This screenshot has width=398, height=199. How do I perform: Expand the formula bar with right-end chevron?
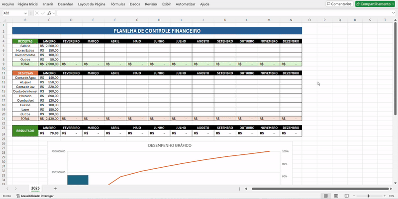[394, 13]
